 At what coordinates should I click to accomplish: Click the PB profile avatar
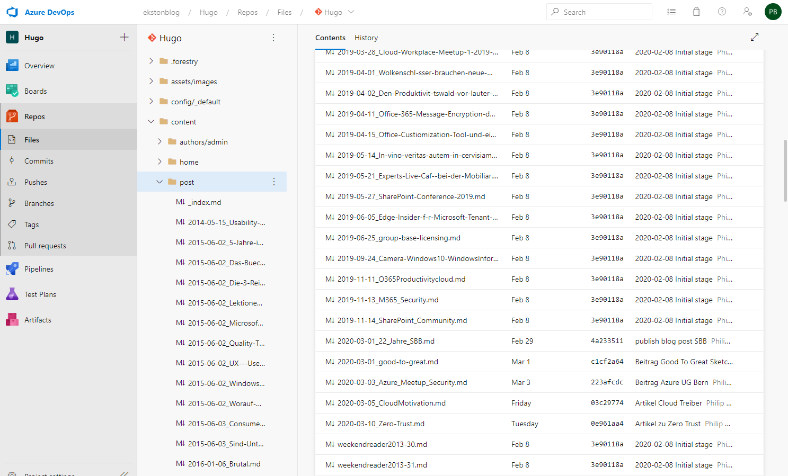(x=773, y=12)
